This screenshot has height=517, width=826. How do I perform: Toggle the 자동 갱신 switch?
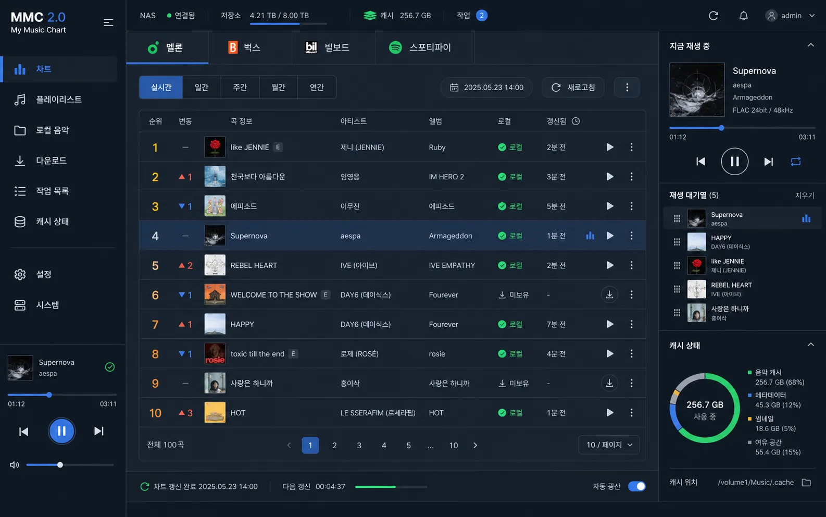point(636,486)
